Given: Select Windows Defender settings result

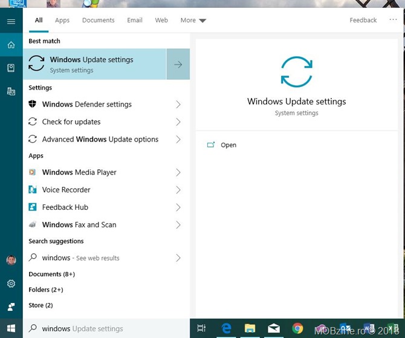Looking at the screenshot, I should pyautogui.click(x=106, y=104).
